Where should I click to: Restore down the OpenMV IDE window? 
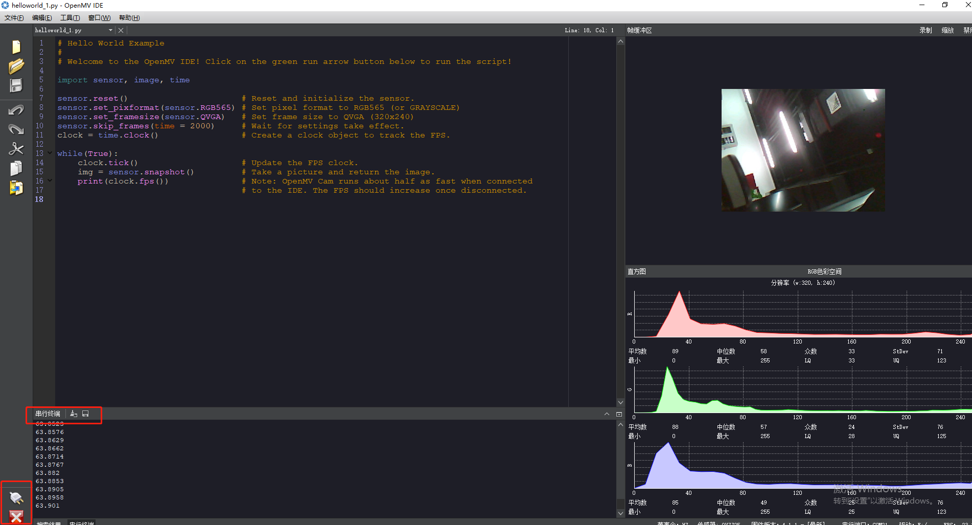945,5
